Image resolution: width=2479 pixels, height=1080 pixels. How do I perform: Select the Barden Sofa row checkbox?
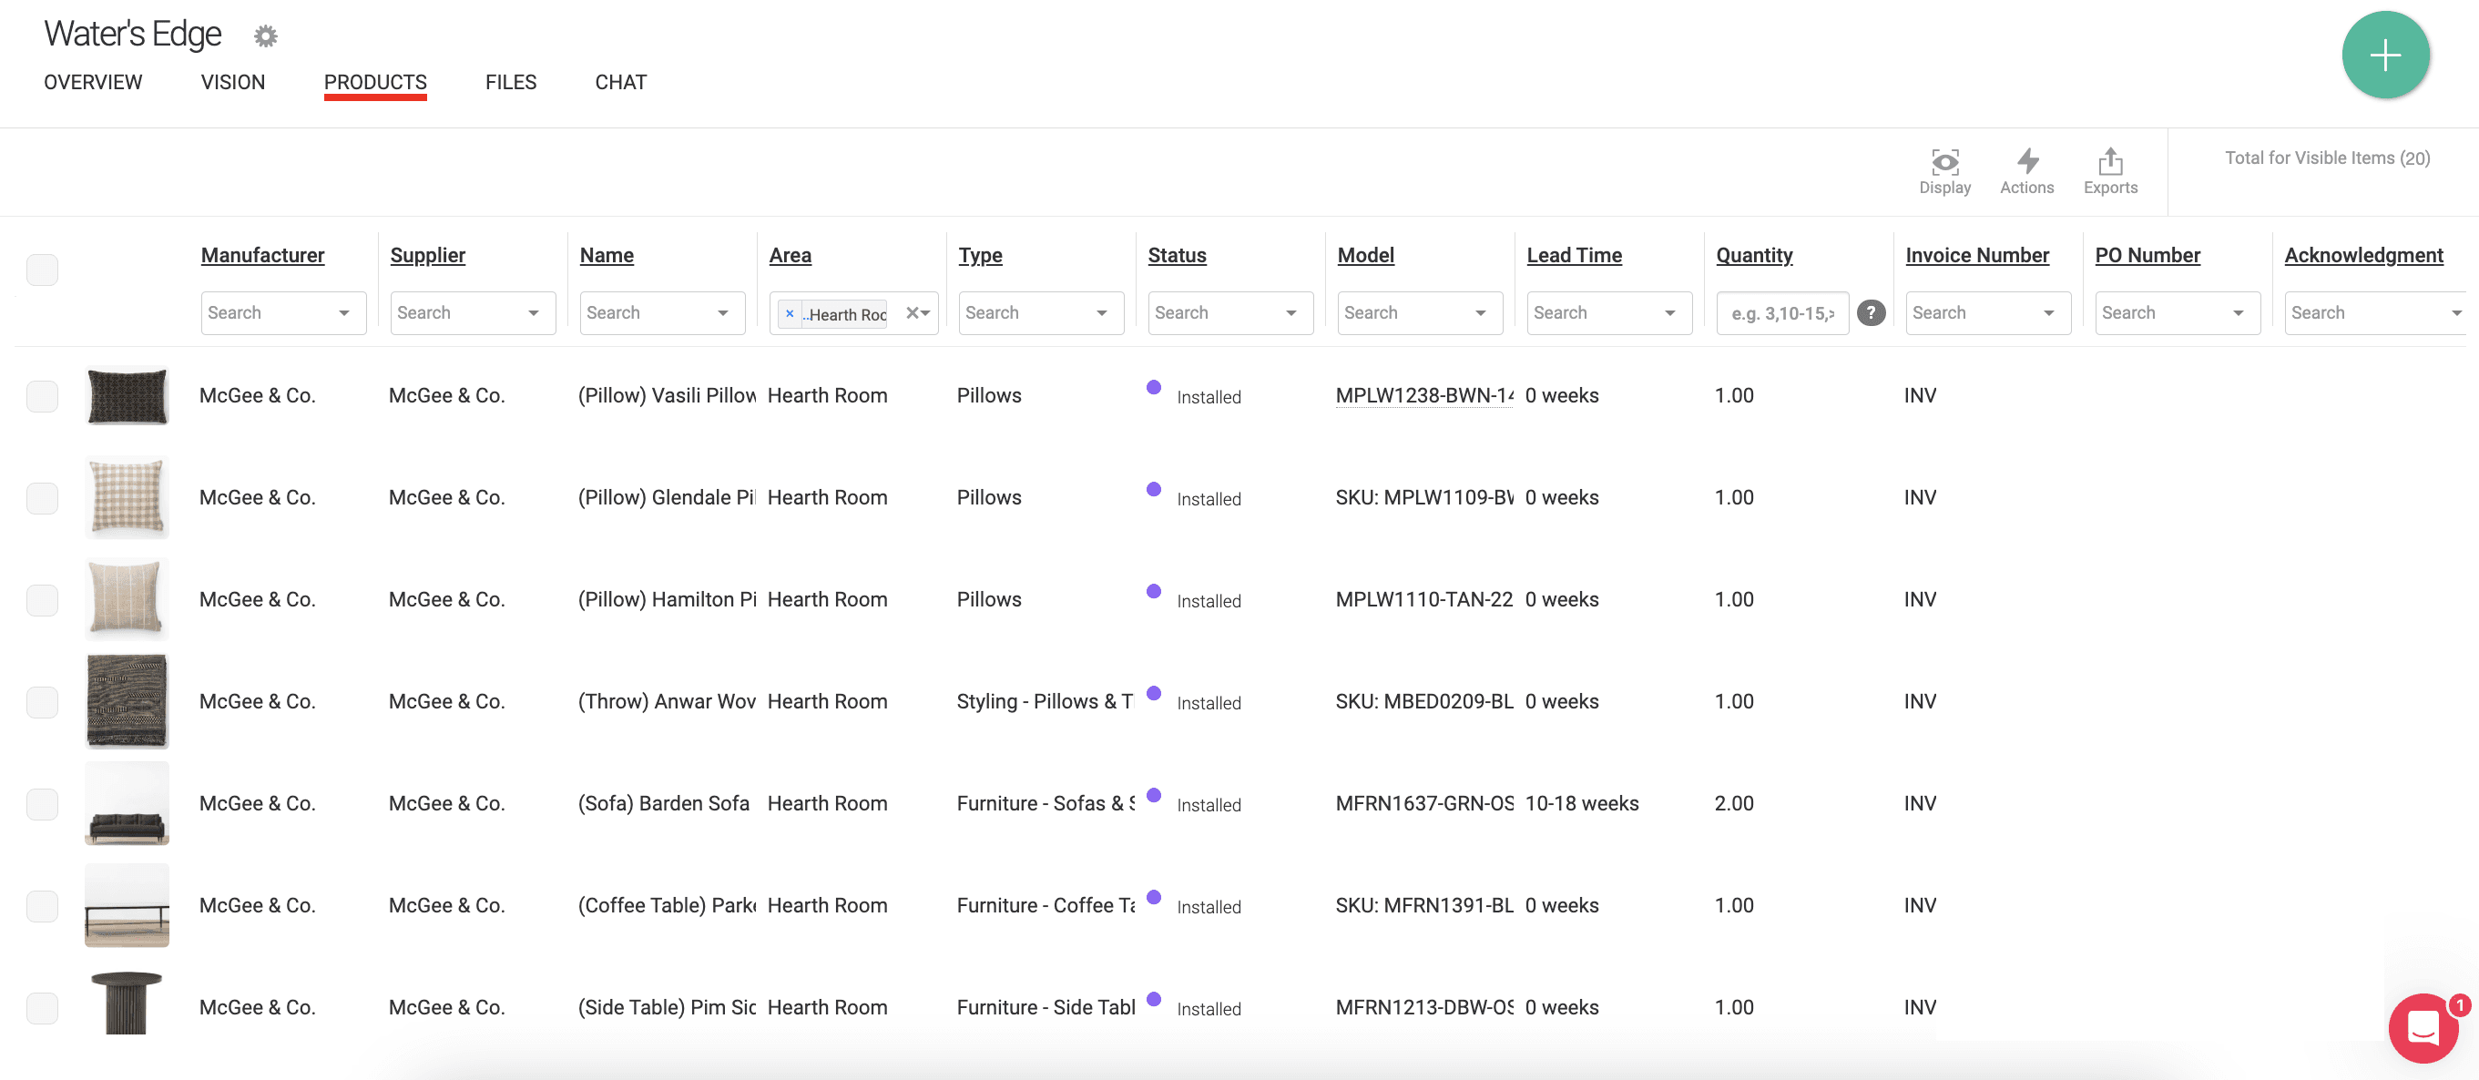click(42, 804)
